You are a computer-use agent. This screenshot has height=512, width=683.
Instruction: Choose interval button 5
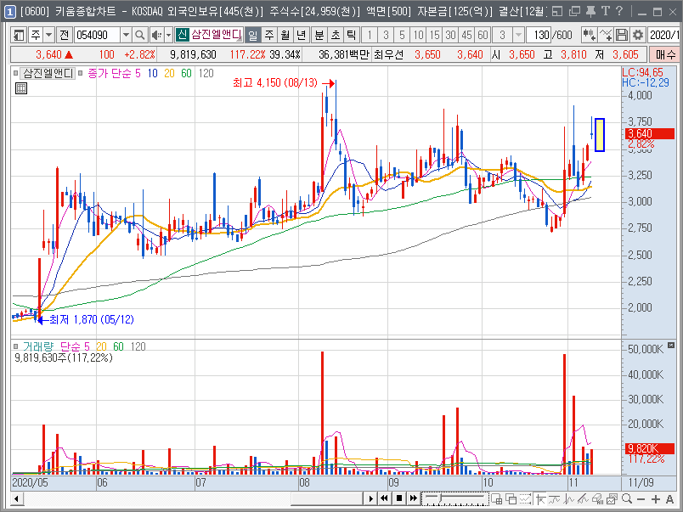[402, 35]
